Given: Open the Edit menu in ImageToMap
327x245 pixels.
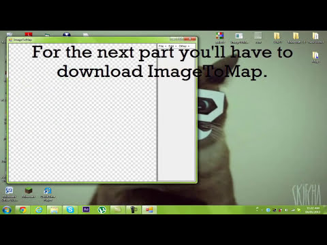Looking at the screenshot, I should [172, 46].
